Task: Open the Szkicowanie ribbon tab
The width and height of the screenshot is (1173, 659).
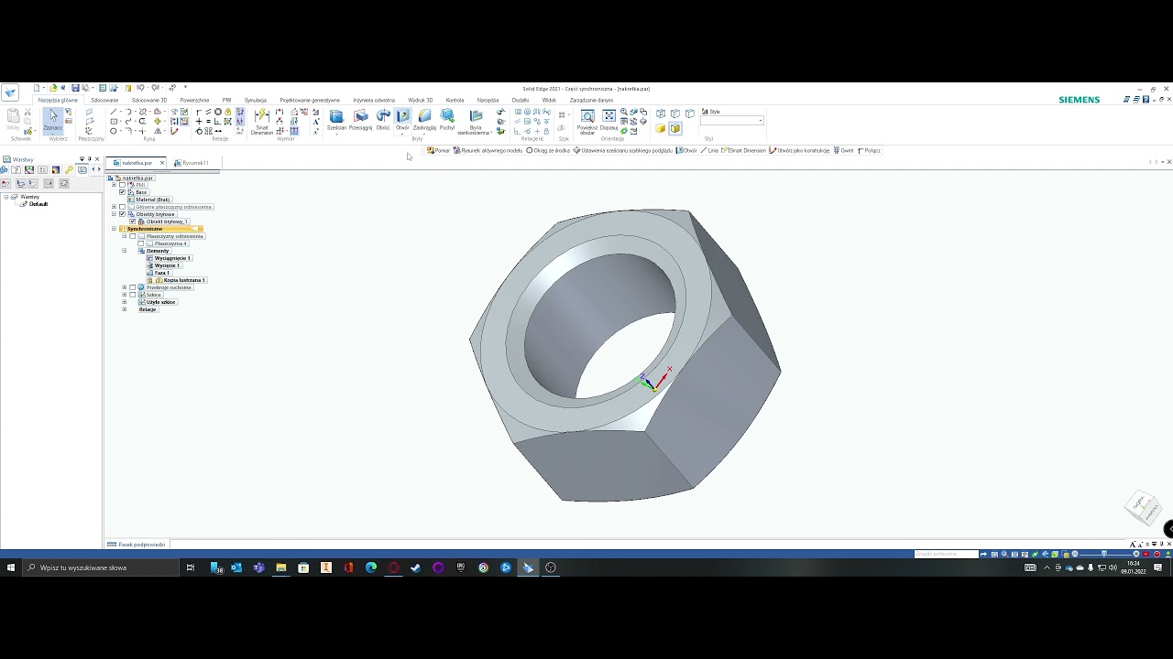Action: 104,100
